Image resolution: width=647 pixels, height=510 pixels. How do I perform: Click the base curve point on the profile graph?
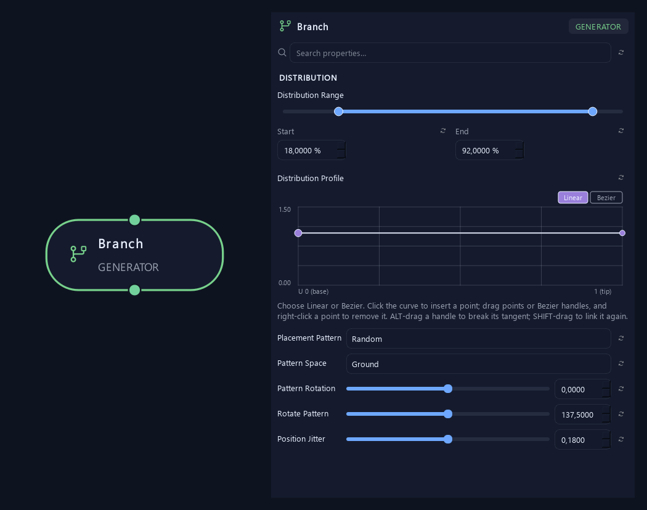tap(298, 233)
